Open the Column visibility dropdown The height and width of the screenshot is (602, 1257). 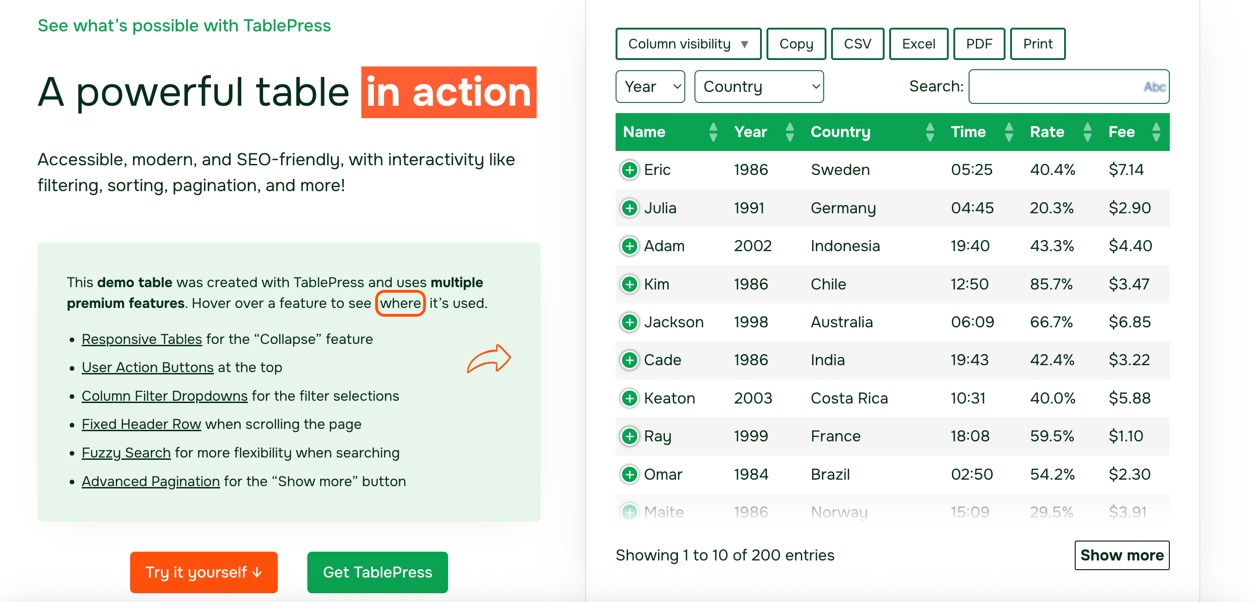688,44
